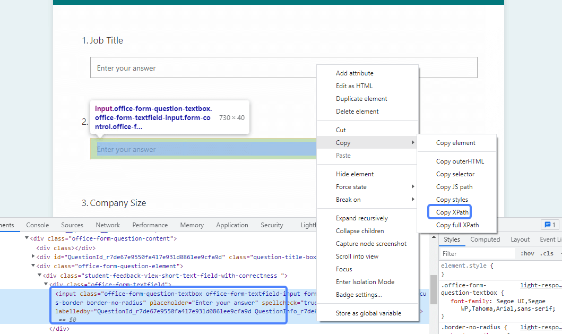Viewport: 562px width, 334px height.
Task: Switch to the Console tab in DevTools
Action: point(37,225)
